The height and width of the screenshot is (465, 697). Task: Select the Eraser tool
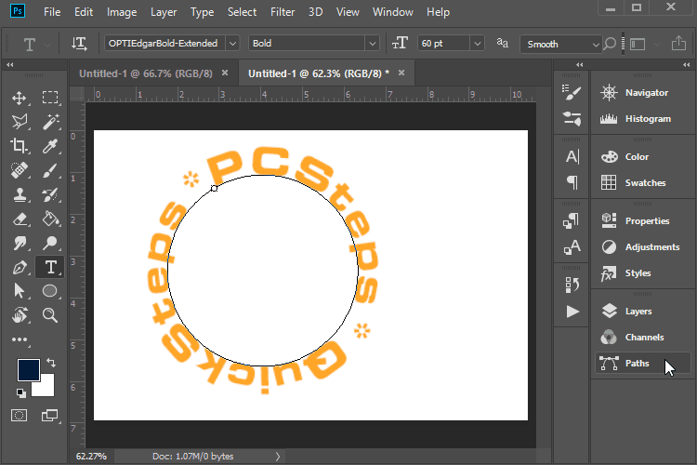click(20, 219)
